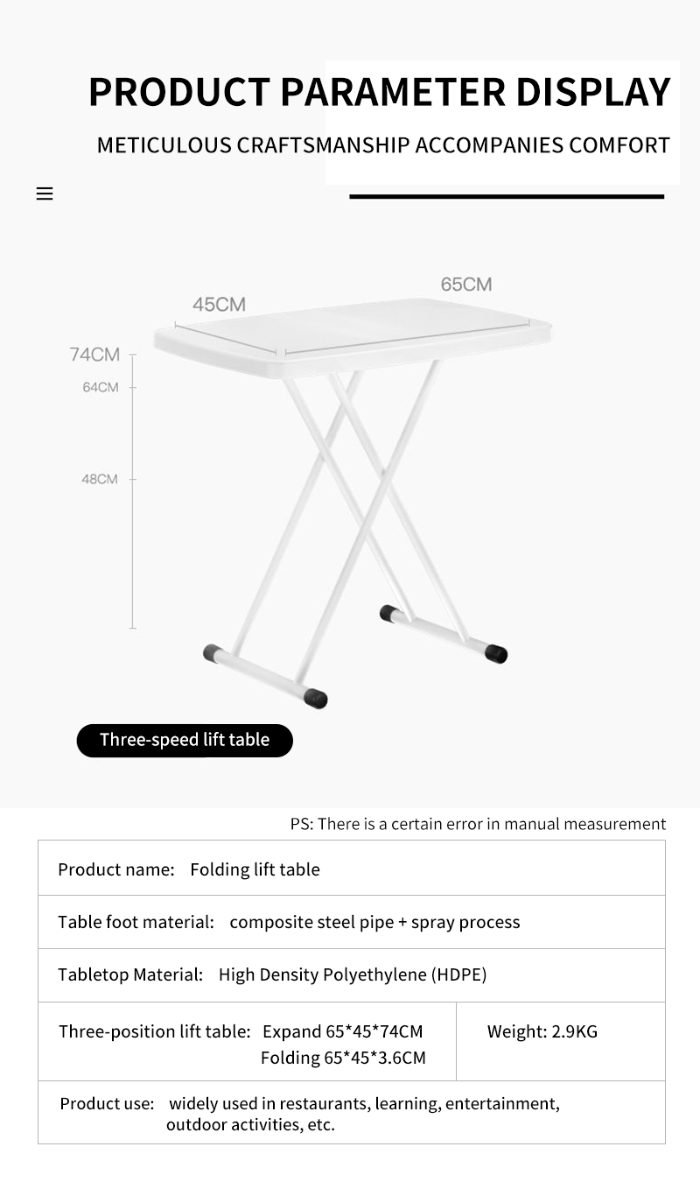This screenshot has width=700, height=1182.
Task: Click the black underline bar below subtitle
Action: 507,196
